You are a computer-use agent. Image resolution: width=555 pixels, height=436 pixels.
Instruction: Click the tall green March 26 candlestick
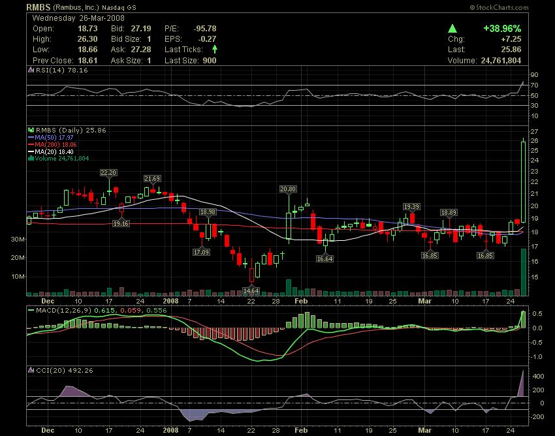click(523, 182)
